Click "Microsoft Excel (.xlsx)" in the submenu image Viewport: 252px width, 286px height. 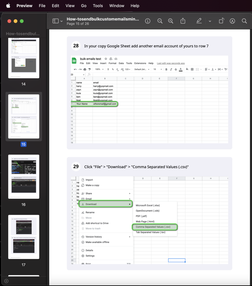[x=148, y=205]
